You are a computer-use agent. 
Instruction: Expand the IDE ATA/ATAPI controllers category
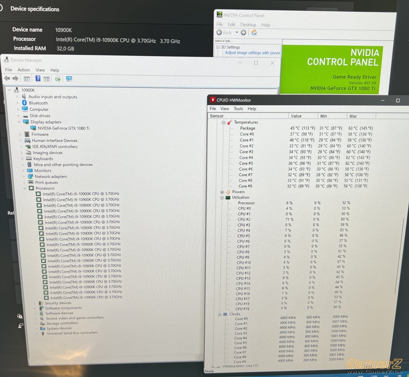[x=21, y=147]
